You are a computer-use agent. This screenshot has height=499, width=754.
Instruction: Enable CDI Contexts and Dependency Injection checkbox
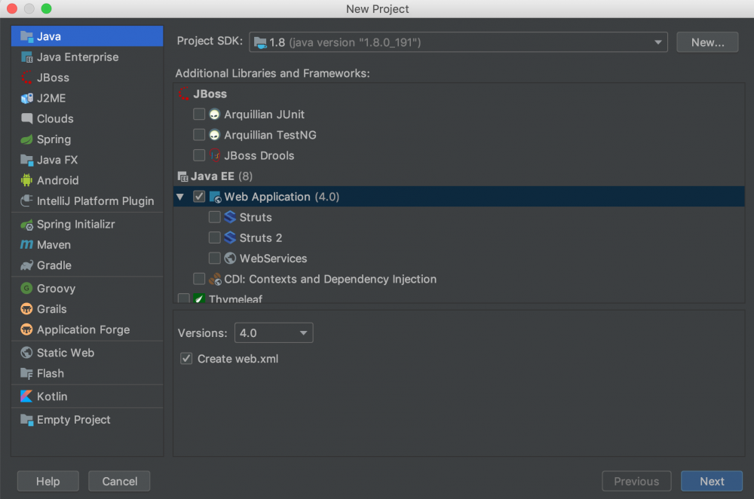pos(198,280)
